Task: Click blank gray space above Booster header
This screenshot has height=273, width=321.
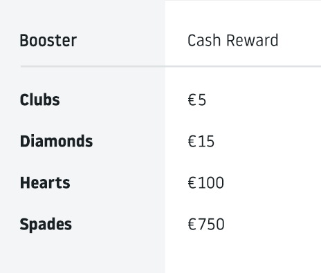Action: (82, 15)
